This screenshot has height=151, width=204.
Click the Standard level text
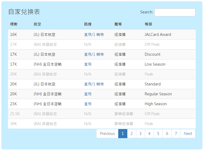pyautogui.click(x=153, y=84)
